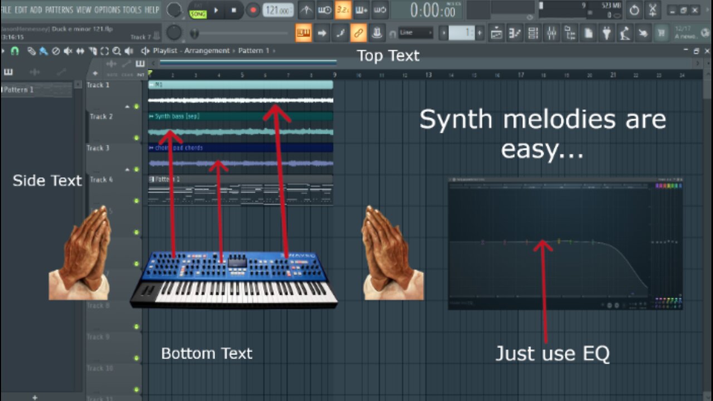Image resolution: width=713 pixels, height=401 pixels.
Task: Select the Playlist slip tool
Action: (80, 51)
